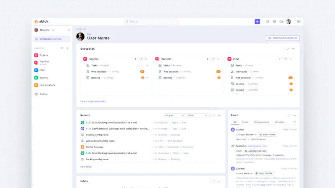Add item to CRM card with plus icon

tap(280, 59)
